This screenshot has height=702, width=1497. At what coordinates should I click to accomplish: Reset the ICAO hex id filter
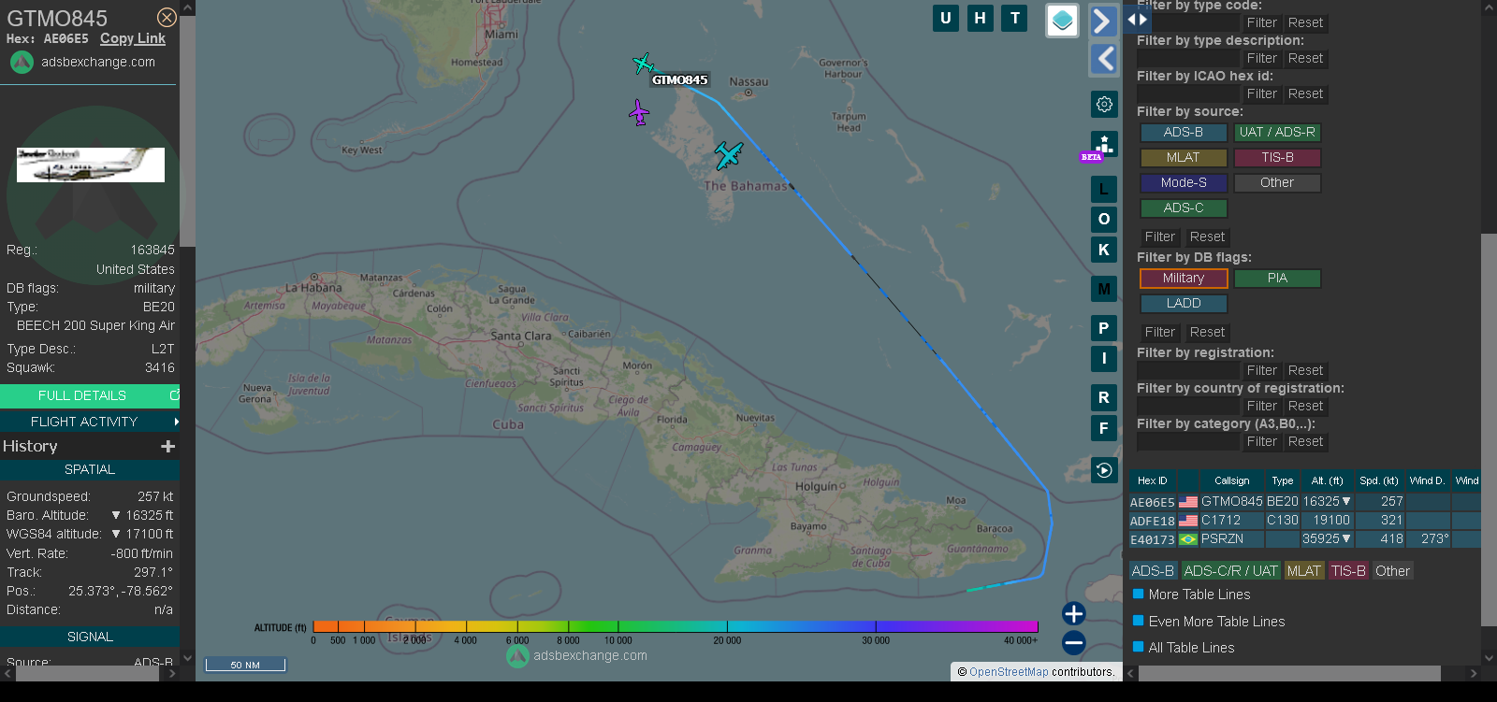click(1305, 93)
